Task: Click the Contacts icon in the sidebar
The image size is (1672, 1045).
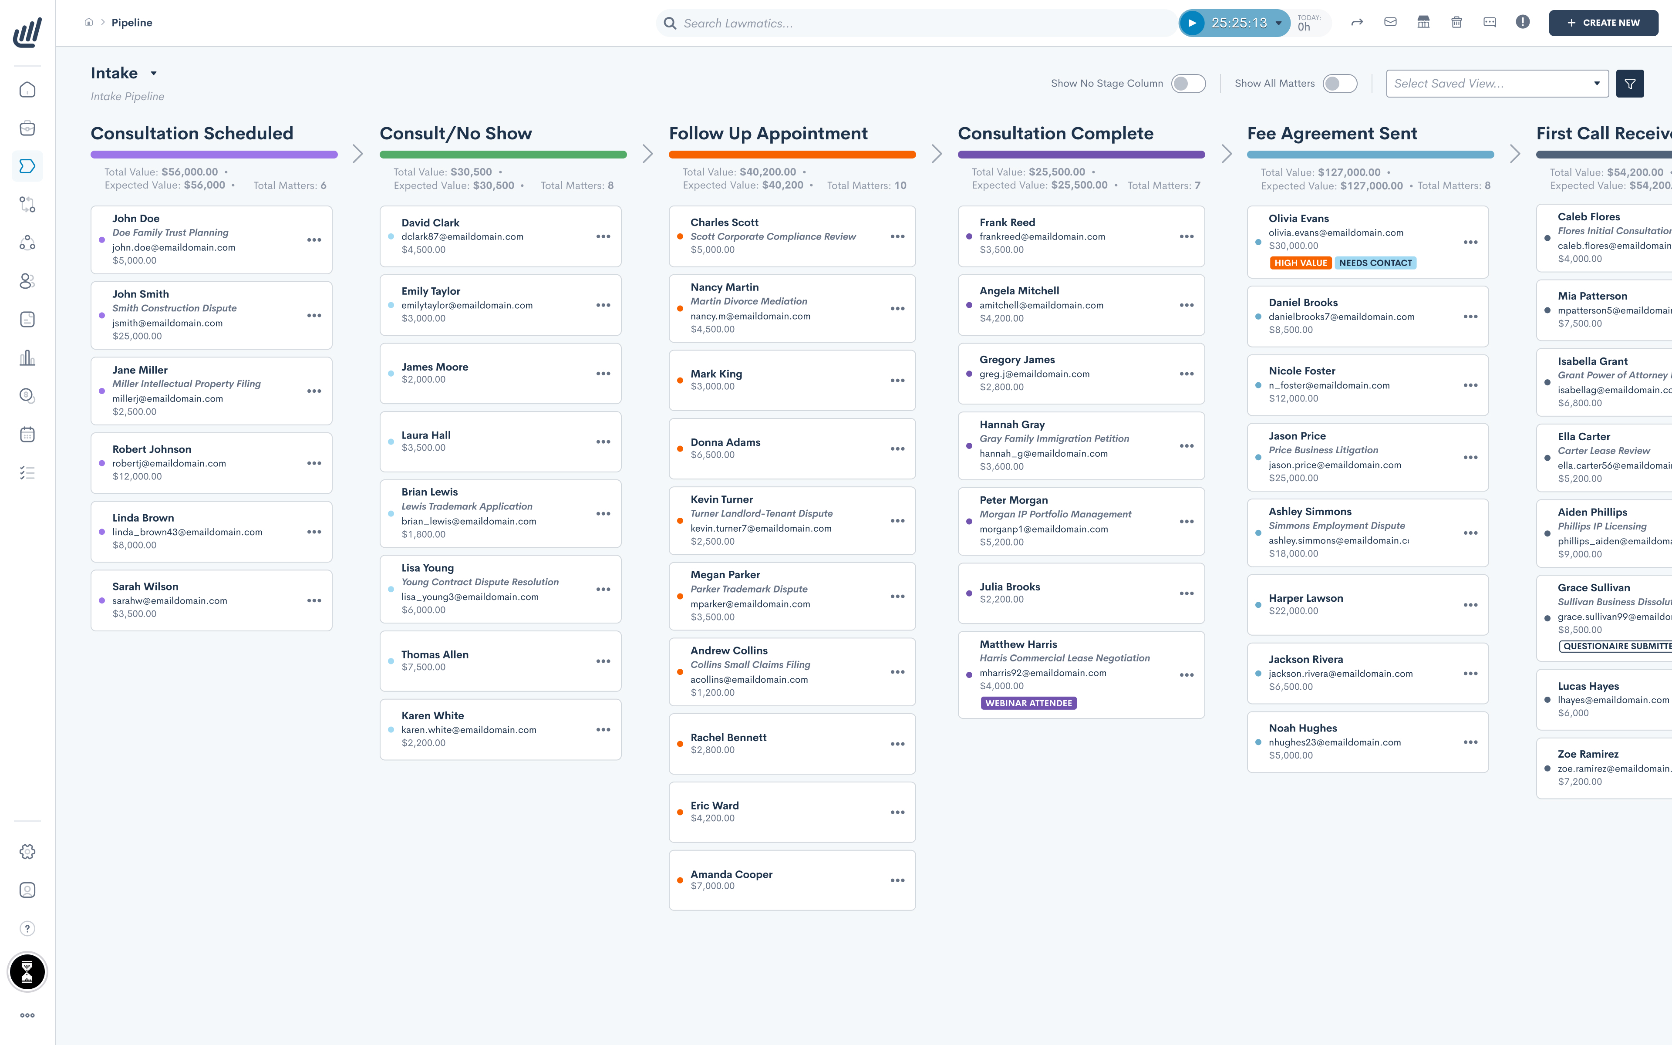Action: click(27, 280)
